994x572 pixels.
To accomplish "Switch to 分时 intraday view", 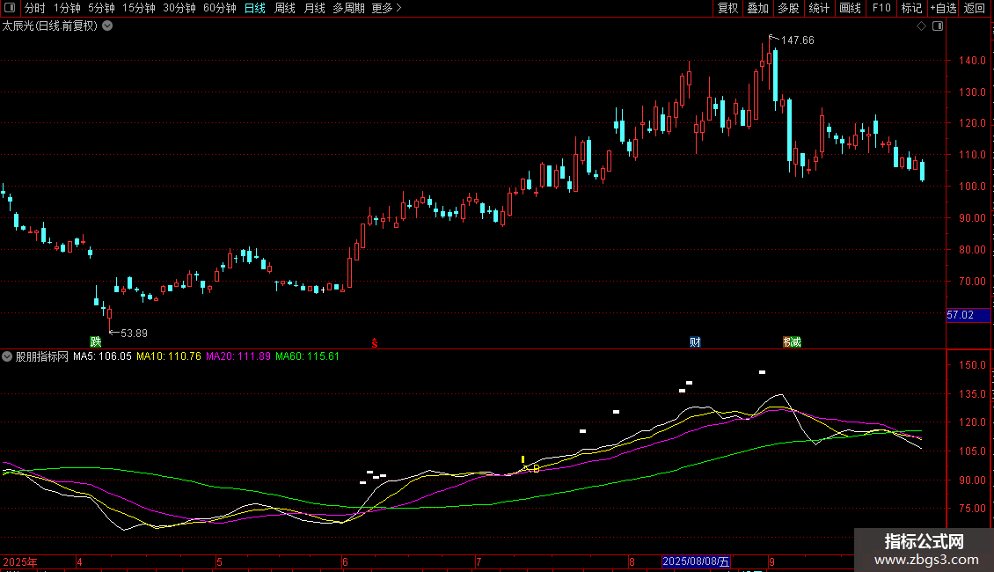I will pyautogui.click(x=35, y=8).
